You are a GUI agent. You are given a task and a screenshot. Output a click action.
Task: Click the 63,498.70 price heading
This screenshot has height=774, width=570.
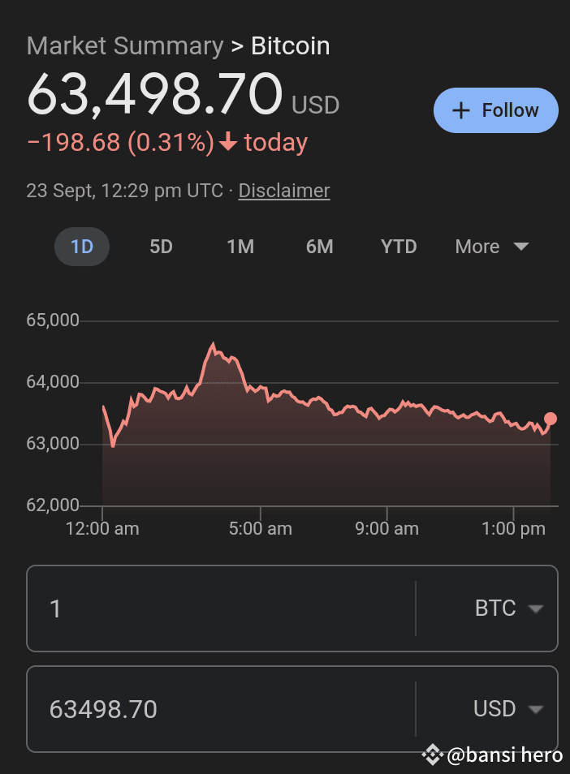click(x=154, y=95)
